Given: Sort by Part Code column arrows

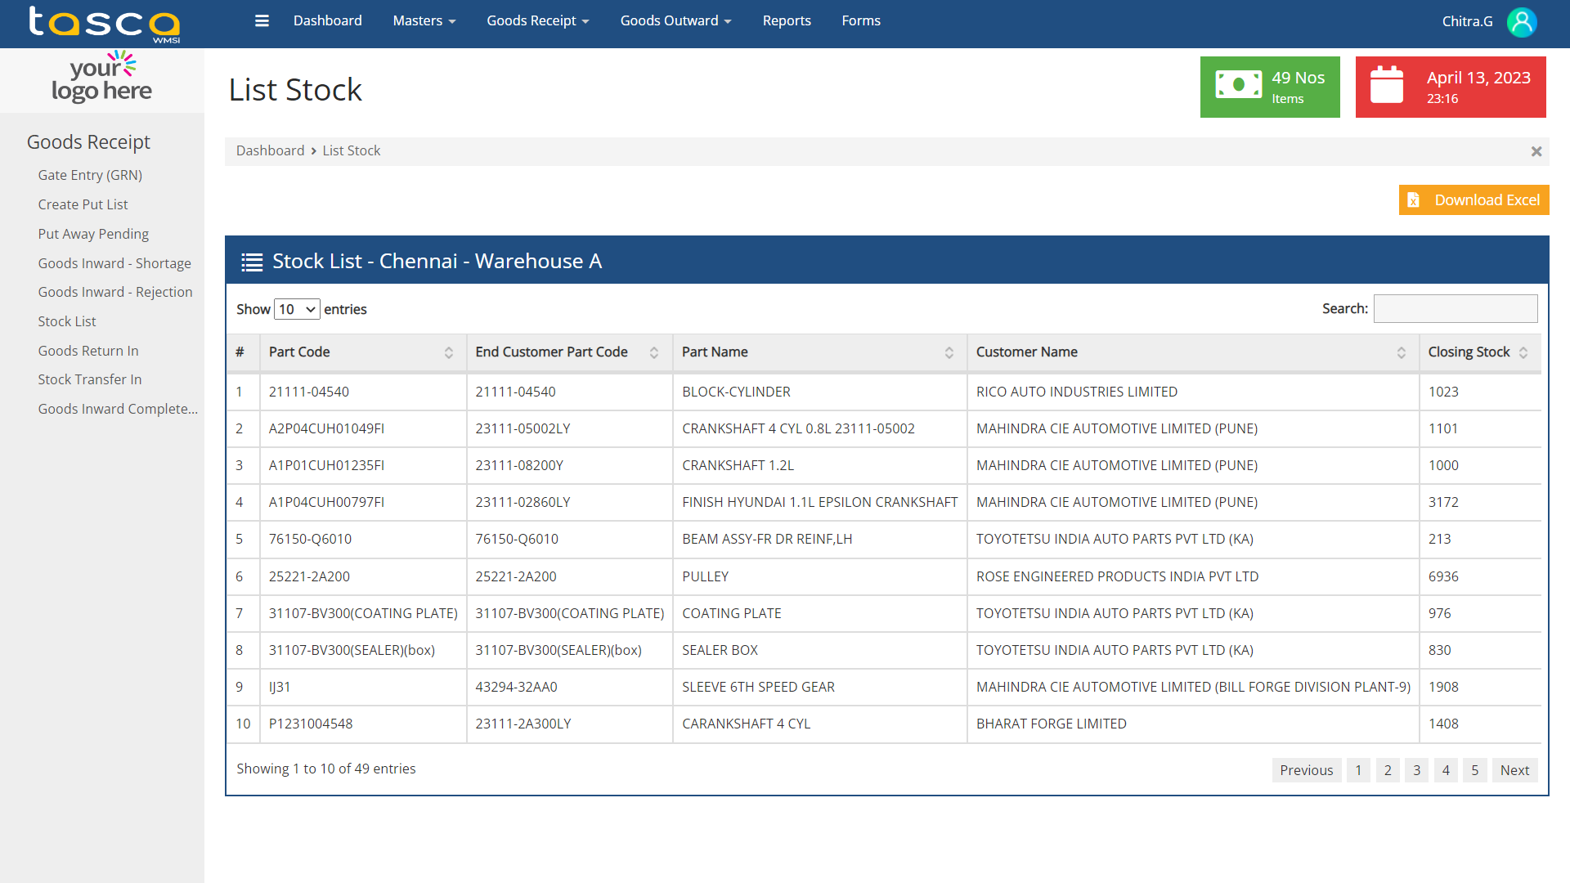Looking at the screenshot, I should coord(449,352).
